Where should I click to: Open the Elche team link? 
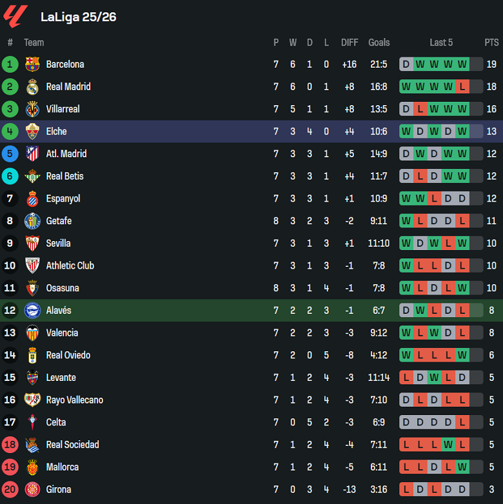pyautogui.click(x=56, y=131)
